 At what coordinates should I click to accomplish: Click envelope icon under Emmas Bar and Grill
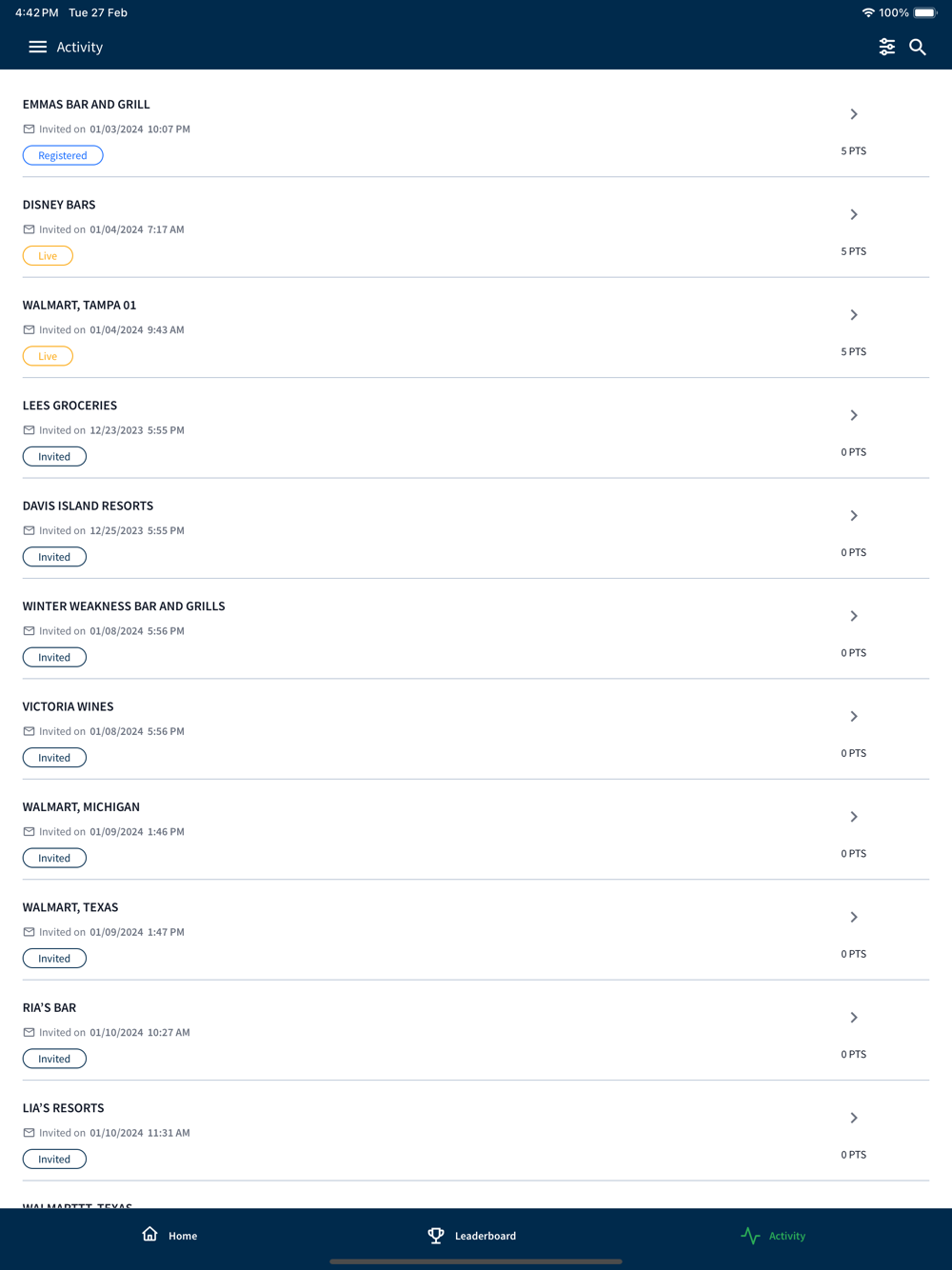click(x=29, y=129)
